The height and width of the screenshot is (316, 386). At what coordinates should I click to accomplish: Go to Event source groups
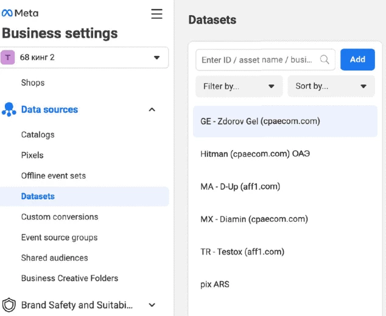(59, 238)
